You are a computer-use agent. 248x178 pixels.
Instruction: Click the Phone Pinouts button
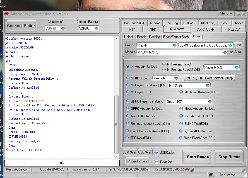[x=137, y=161]
